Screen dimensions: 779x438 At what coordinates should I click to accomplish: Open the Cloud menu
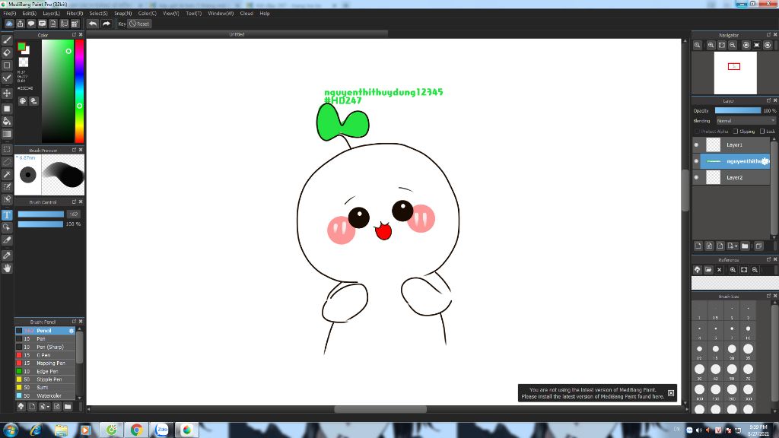(246, 14)
